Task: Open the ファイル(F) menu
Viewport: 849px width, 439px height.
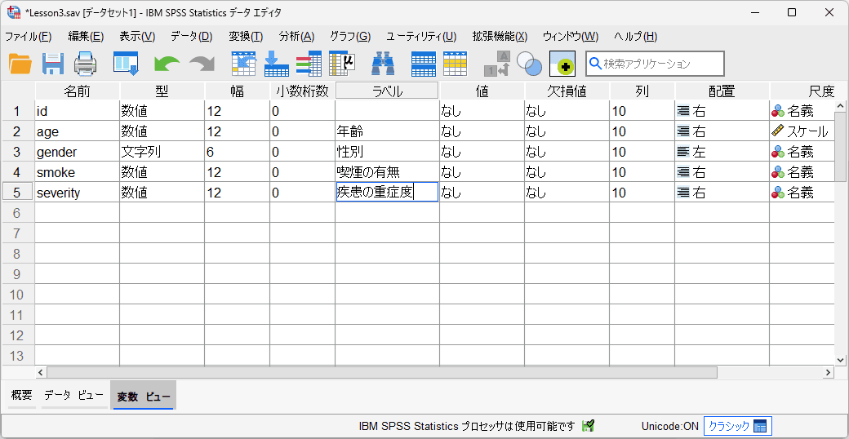Action: pos(28,37)
